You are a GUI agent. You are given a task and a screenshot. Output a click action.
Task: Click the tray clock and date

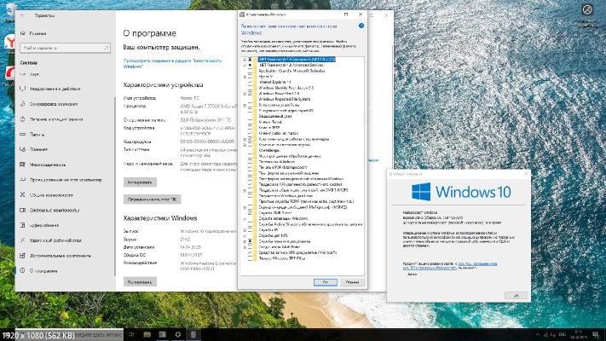click(578, 334)
